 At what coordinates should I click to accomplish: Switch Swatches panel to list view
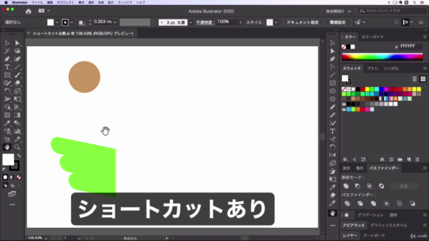(414, 79)
